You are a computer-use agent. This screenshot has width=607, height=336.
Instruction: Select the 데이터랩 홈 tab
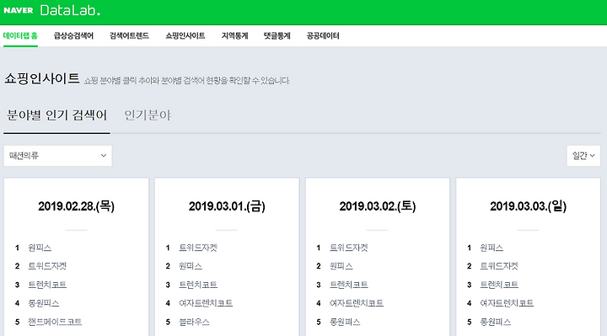20,35
